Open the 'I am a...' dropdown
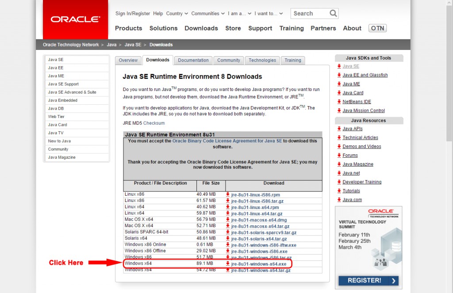Image resolution: width=453 pixels, height=293 pixels. tap(239, 14)
